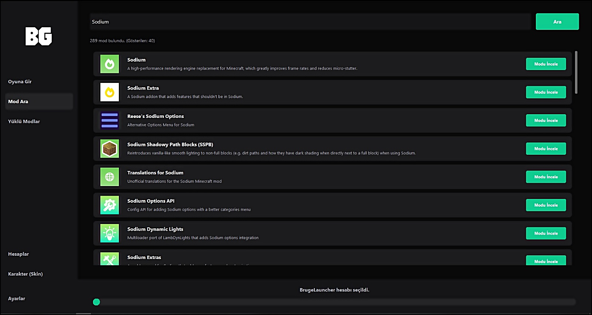Click the progress slider green handle
592x315 pixels.
(x=97, y=302)
